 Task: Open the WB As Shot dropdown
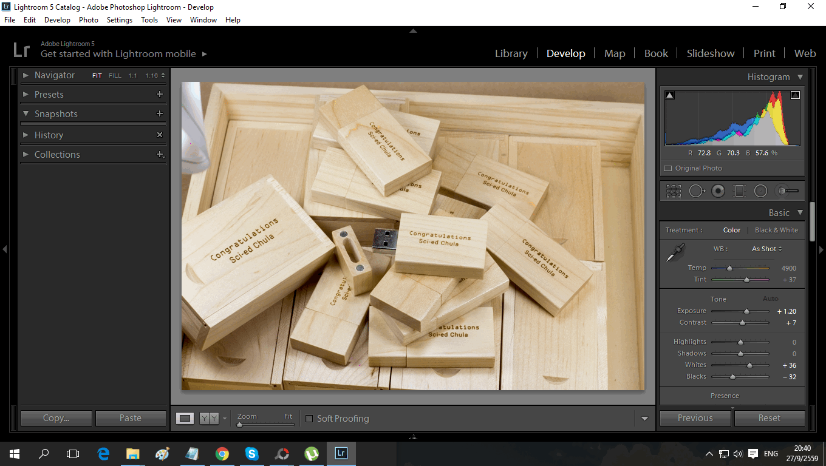766,249
